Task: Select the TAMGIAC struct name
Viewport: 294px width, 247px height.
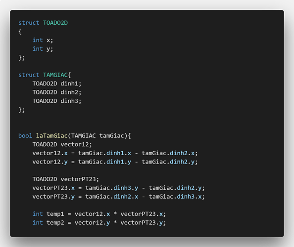Action: (x=55, y=75)
